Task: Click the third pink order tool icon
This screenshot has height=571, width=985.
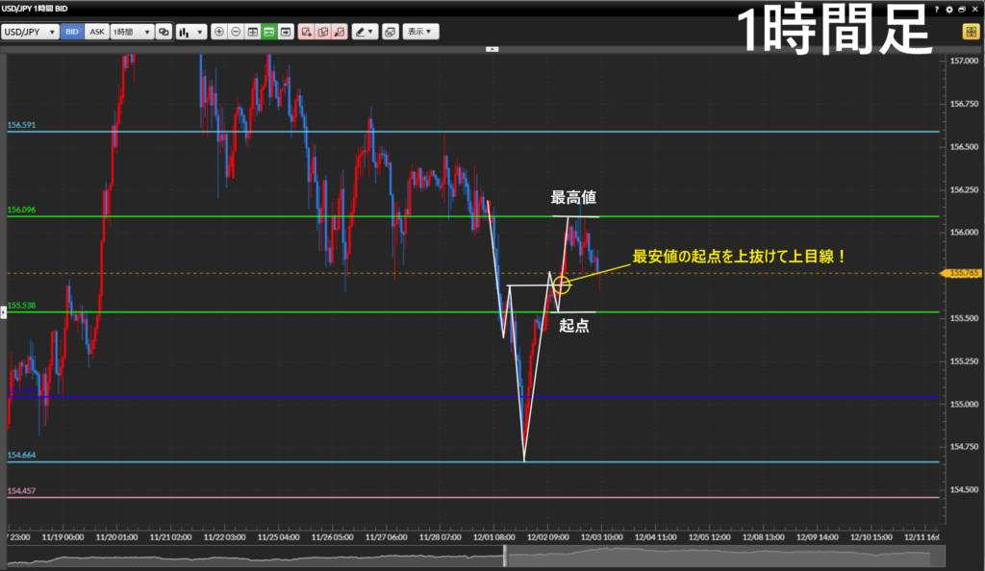Action: click(x=339, y=32)
